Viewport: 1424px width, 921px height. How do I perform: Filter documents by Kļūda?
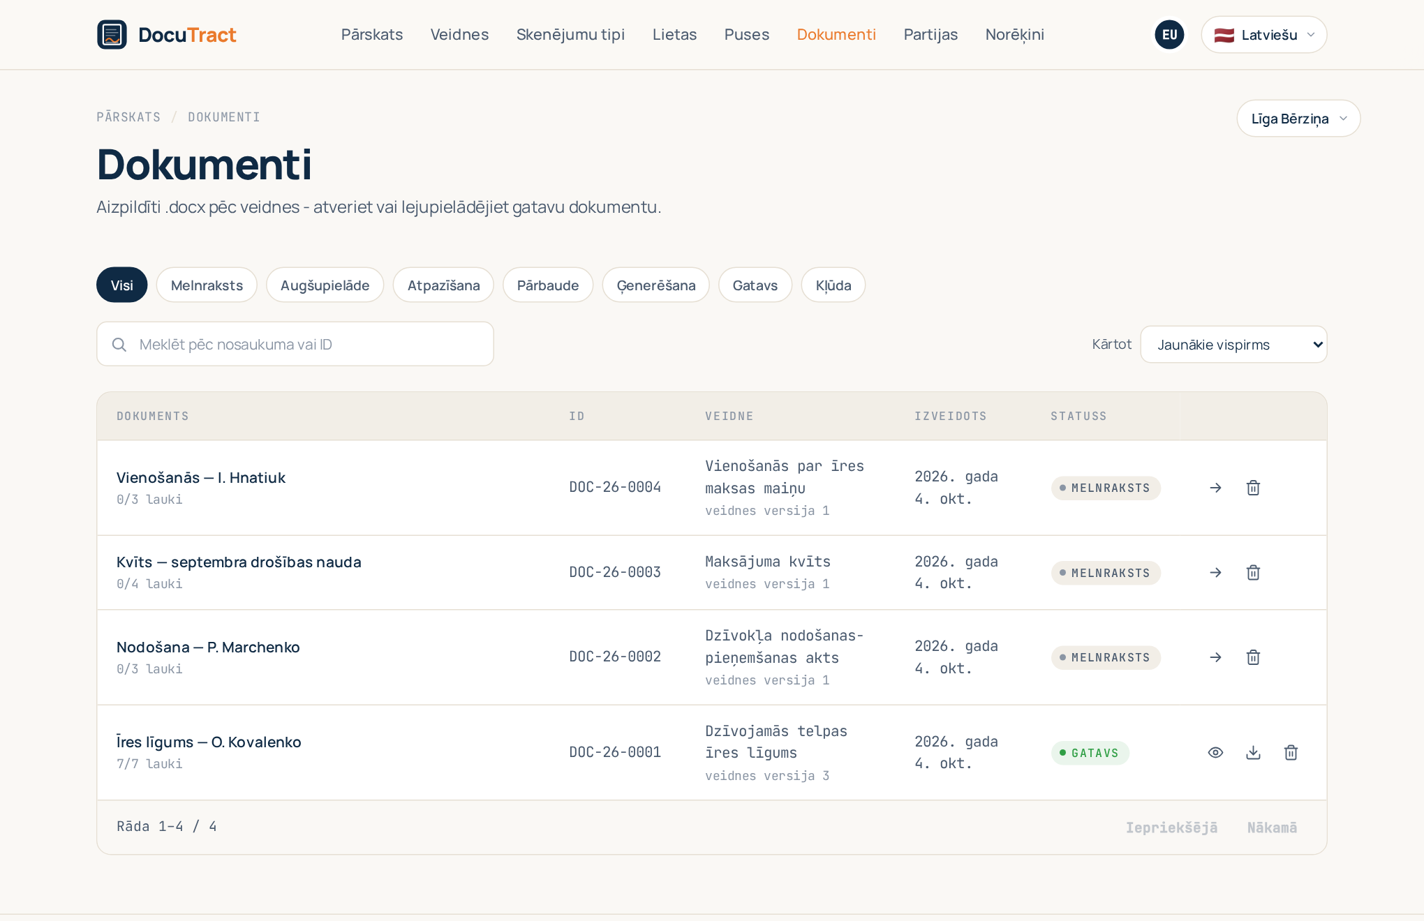pyautogui.click(x=833, y=285)
